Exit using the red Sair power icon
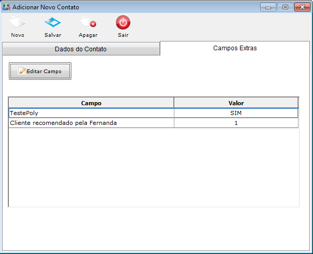Viewport: 313px width, 254px height. [x=123, y=23]
